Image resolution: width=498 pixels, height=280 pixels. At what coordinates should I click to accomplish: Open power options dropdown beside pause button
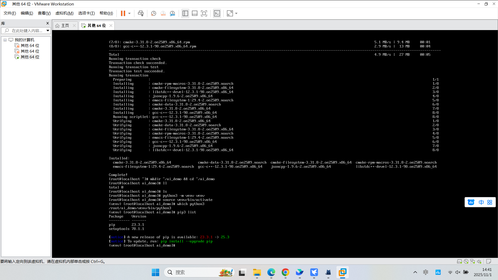click(129, 13)
